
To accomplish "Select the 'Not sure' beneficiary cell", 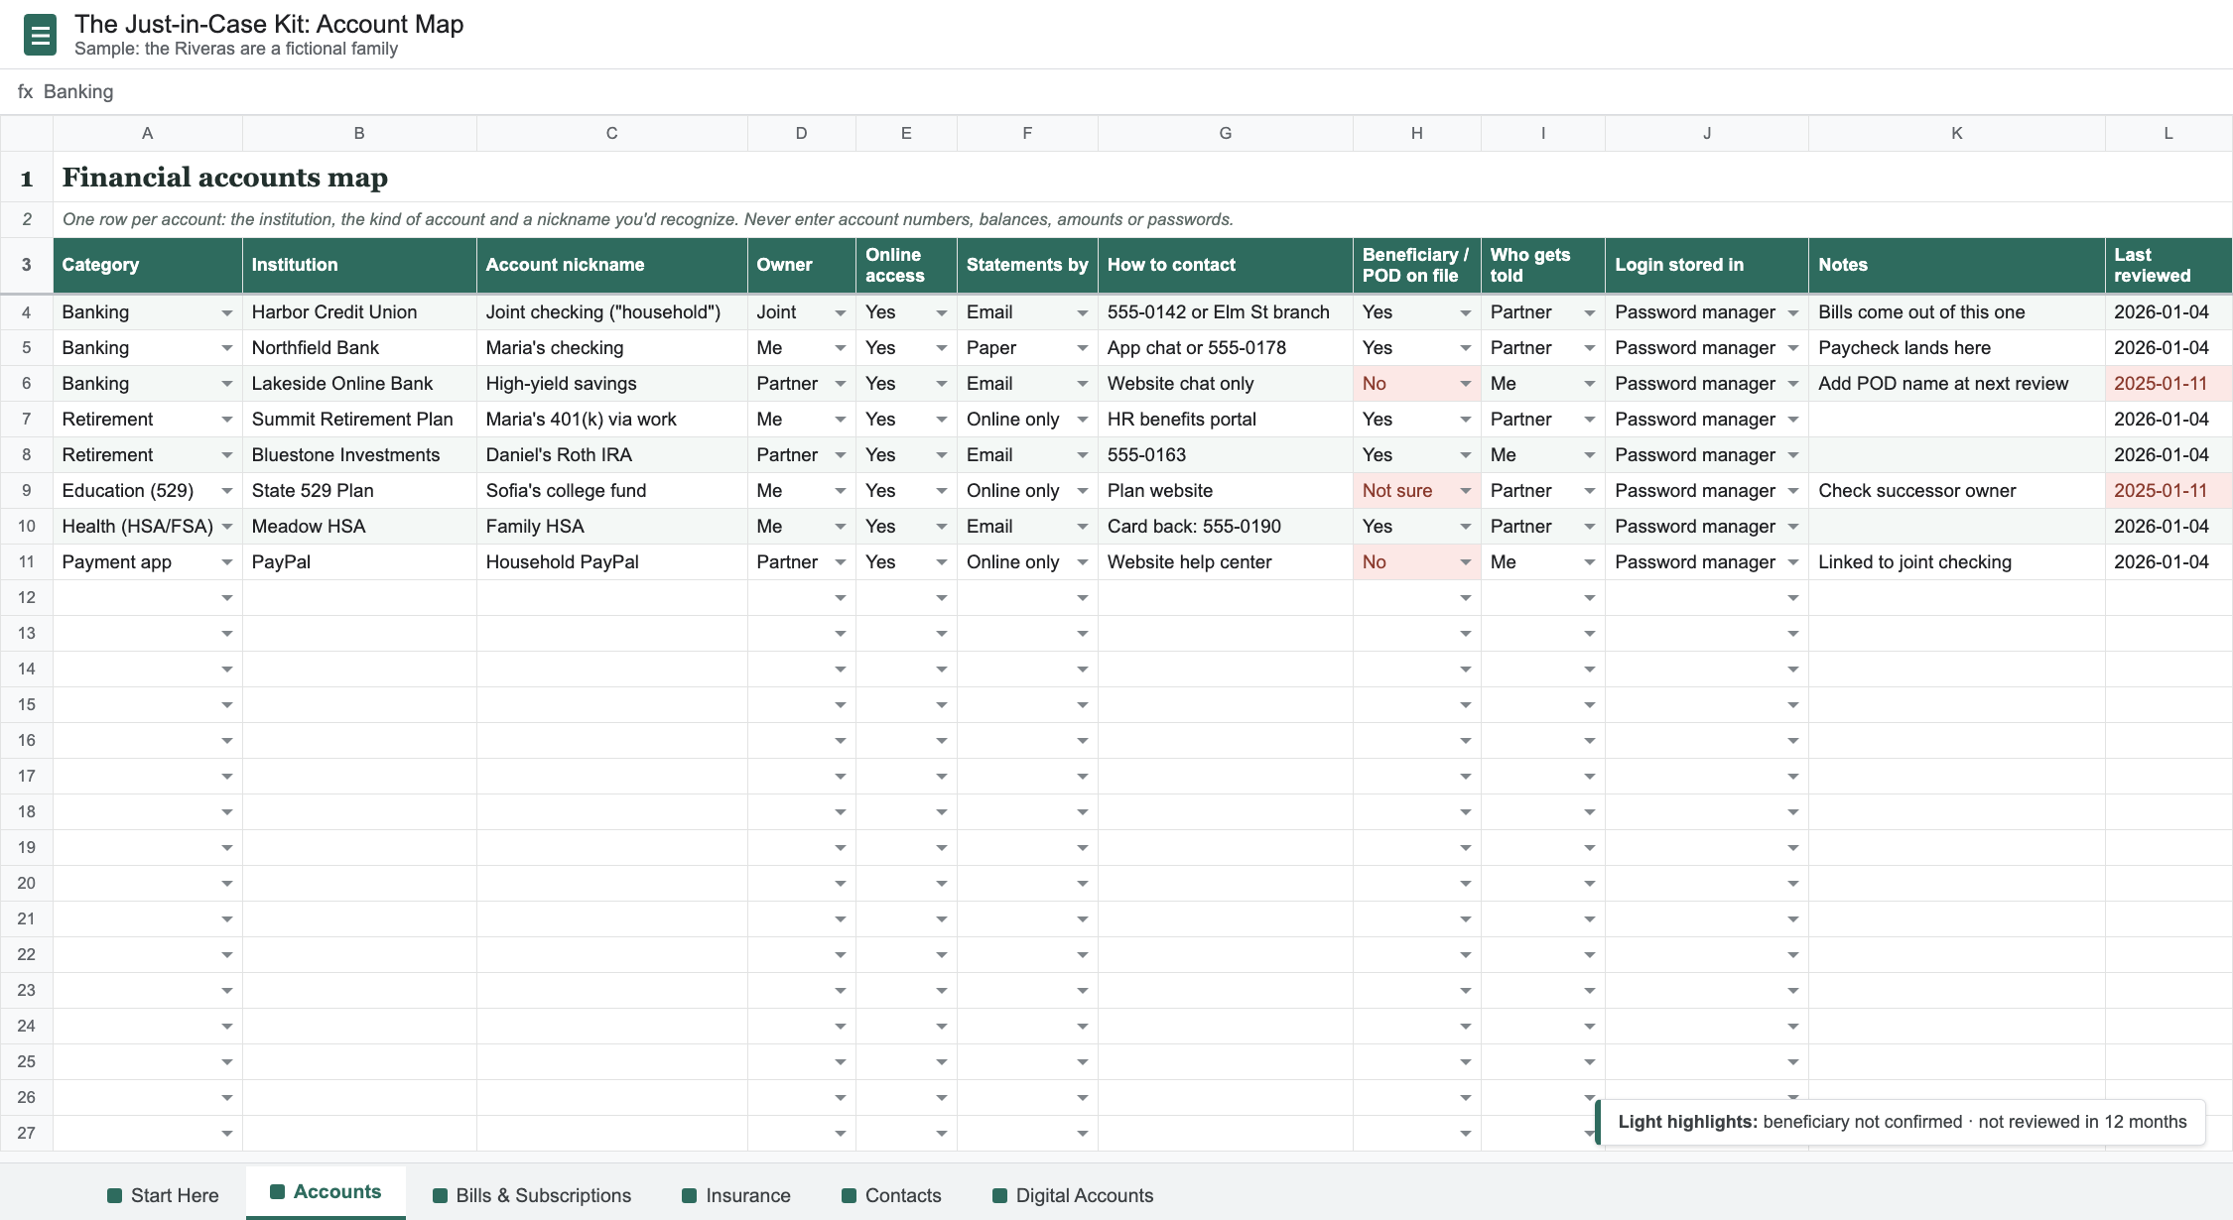I will pyautogui.click(x=1417, y=490).
